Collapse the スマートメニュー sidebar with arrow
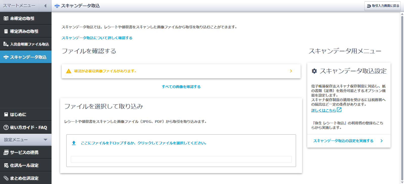 click(x=45, y=6)
